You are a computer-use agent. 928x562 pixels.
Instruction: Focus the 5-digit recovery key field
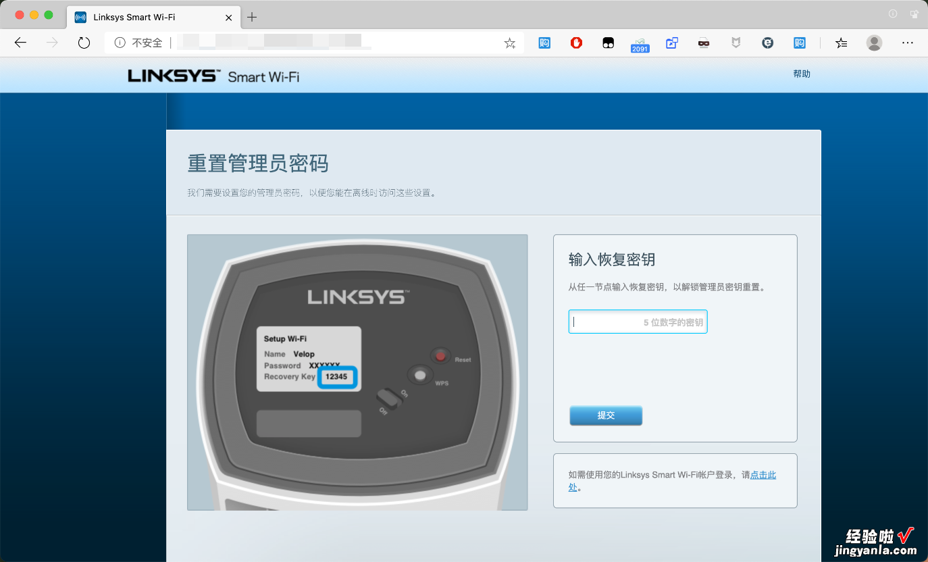point(638,322)
